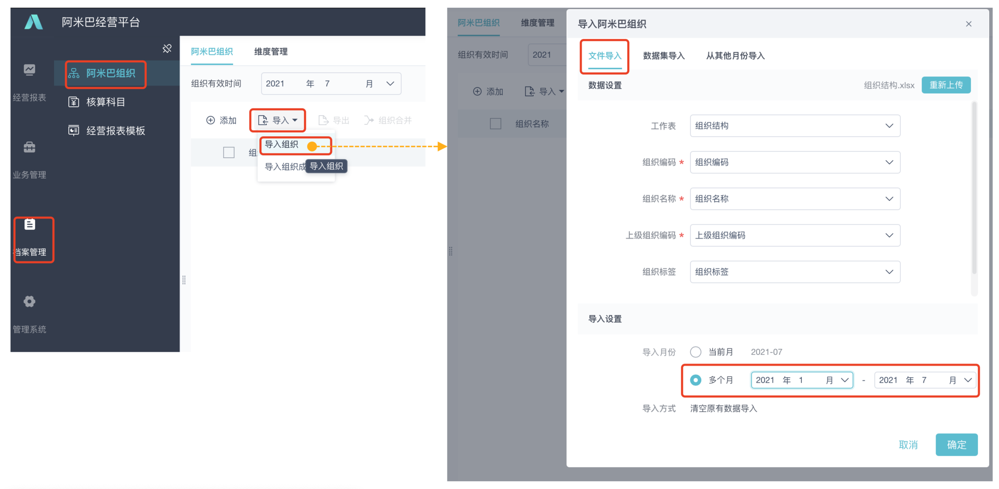Click the uploaded file name 组织结构.xlsx

pyautogui.click(x=889, y=85)
